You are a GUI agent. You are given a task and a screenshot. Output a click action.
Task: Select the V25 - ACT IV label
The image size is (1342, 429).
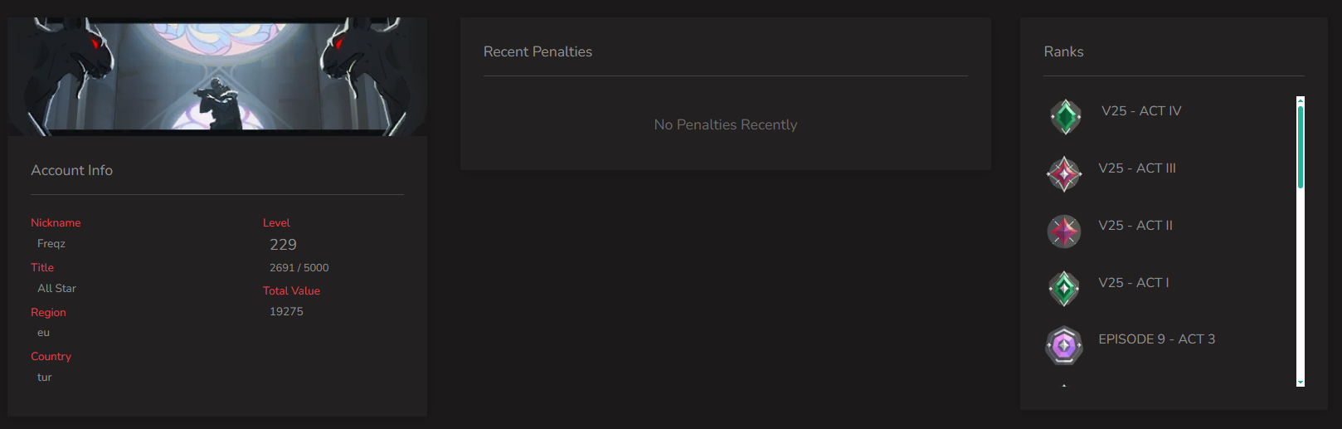click(1141, 111)
